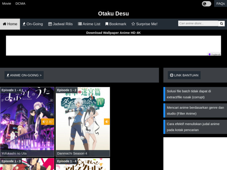Image resolution: width=227 pixels, height=170 pixels.
Task: Open the Bookmark menu item
Action: [x=116, y=24]
